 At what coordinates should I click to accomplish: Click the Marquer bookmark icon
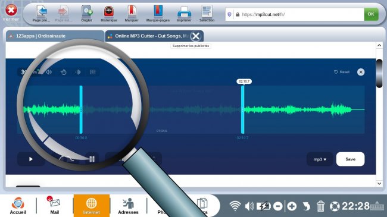pyautogui.click(x=132, y=14)
